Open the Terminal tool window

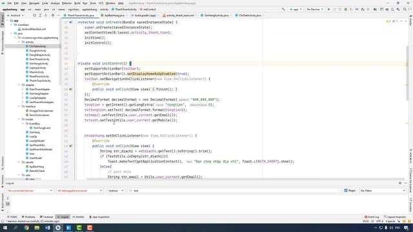point(46,217)
